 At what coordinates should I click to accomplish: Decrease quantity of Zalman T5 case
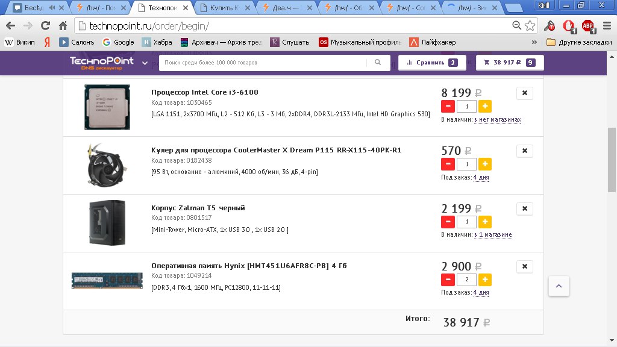pos(448,222)
